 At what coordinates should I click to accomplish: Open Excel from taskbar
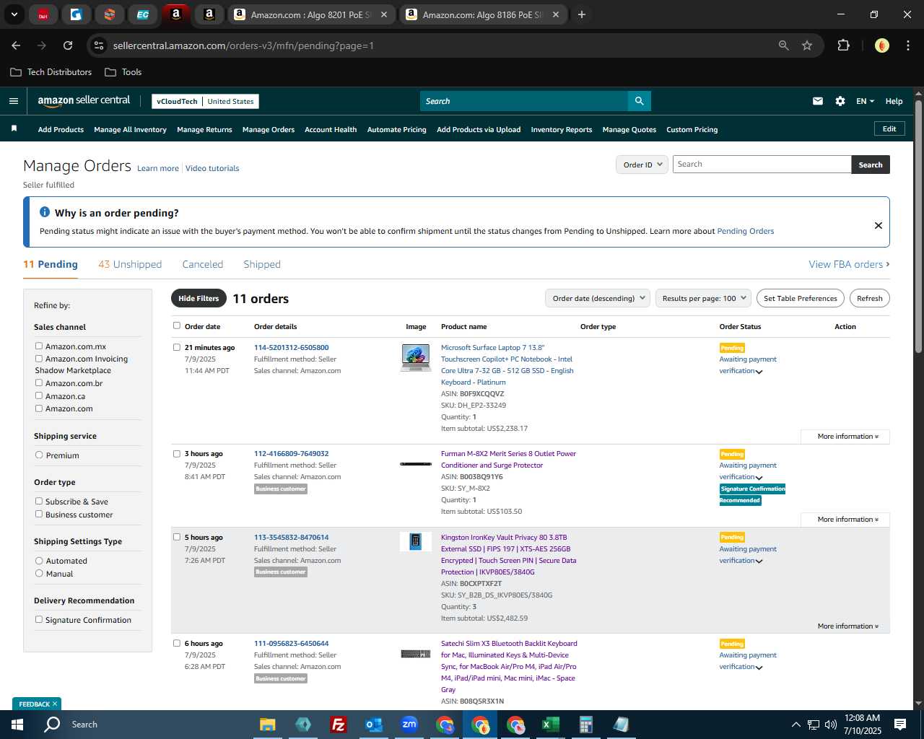tap(550, 725)
